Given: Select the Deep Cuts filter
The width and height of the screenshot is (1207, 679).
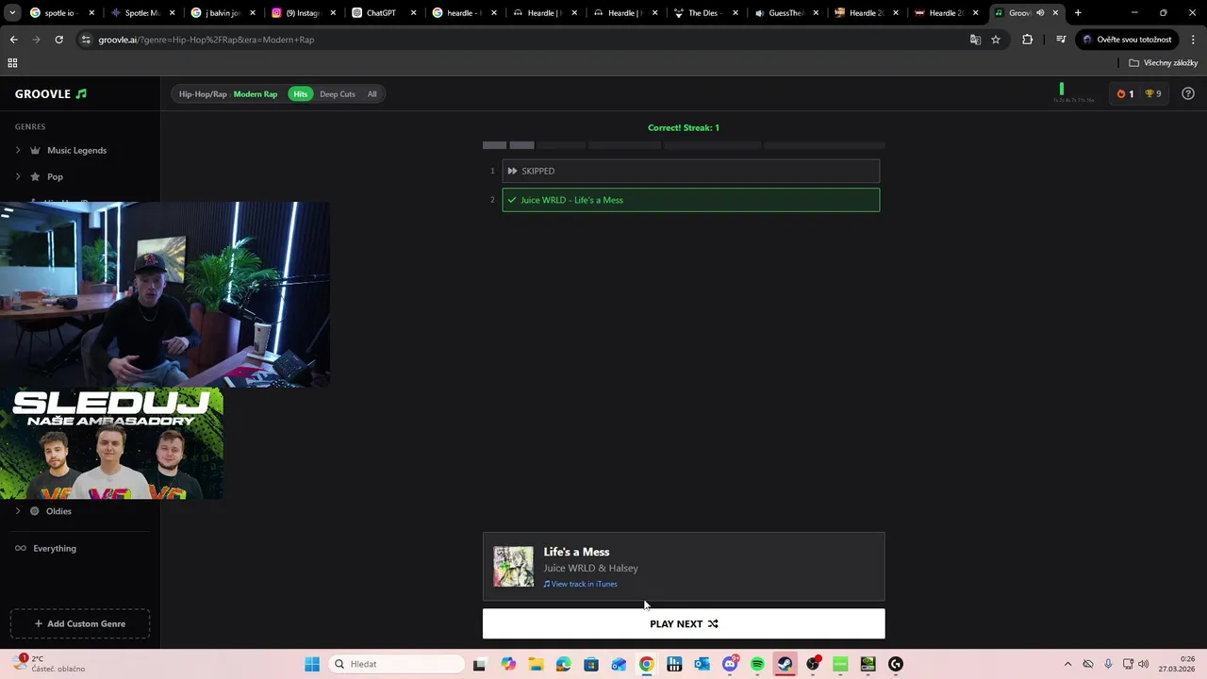Looking at the screenshot, I should click(338, 94).
